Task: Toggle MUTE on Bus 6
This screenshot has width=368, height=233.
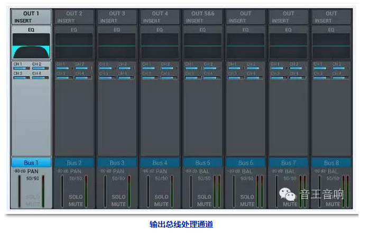Action: tap(246, 204)
